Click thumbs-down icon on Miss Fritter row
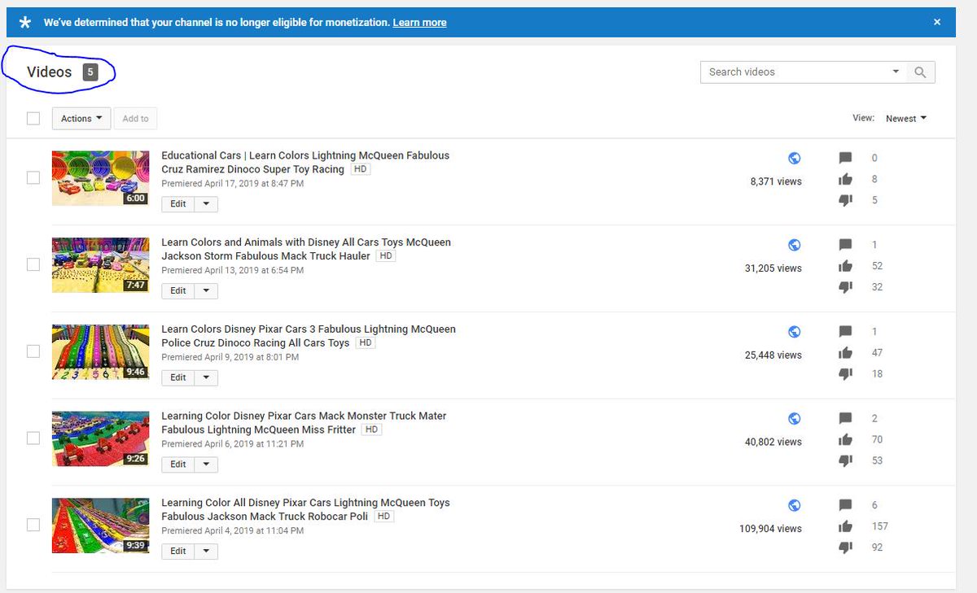The image size is (977, 593). [x=845, y=460]
